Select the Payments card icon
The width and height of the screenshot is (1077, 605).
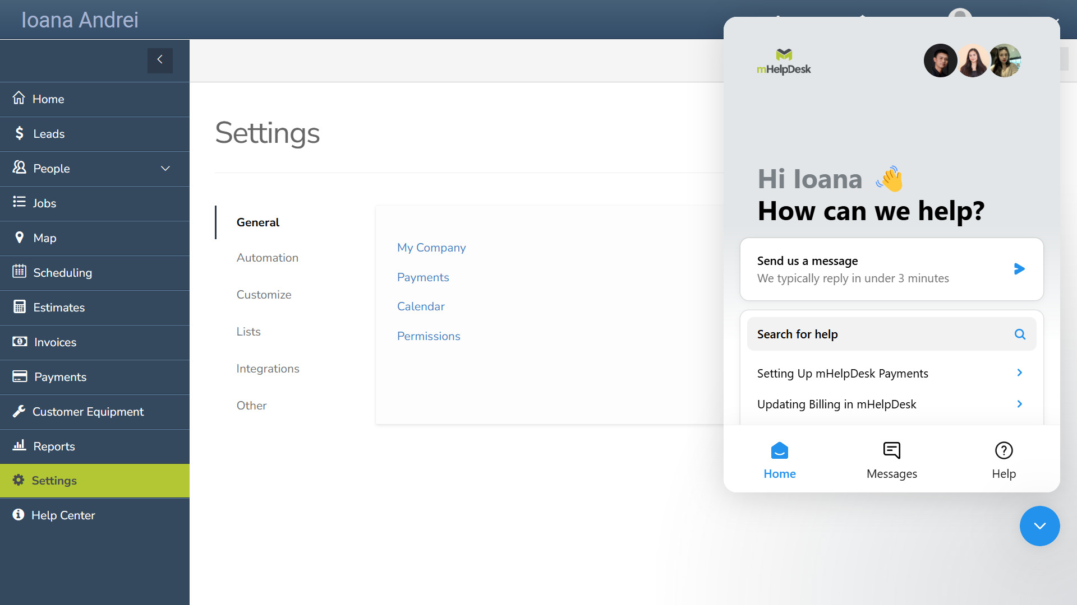click(x=19, y=376)
